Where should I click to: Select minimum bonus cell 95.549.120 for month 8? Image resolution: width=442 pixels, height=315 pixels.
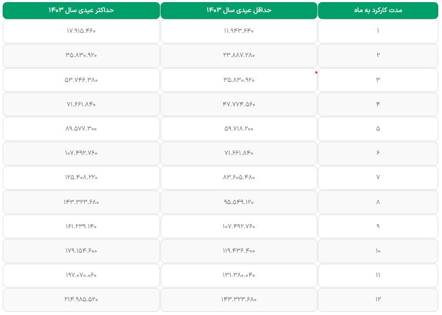pos(239,202)
